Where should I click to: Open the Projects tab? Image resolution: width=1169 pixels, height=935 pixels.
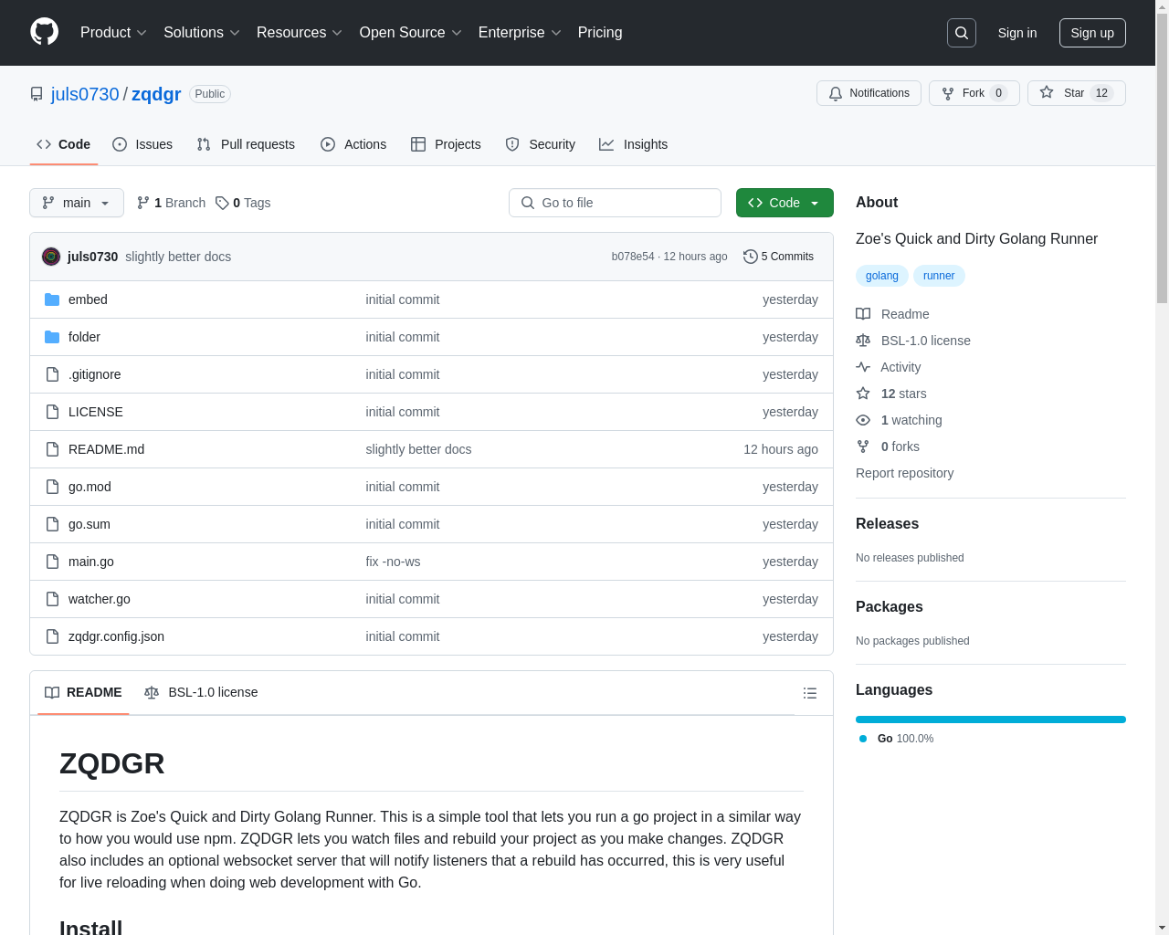coord(446,144)
